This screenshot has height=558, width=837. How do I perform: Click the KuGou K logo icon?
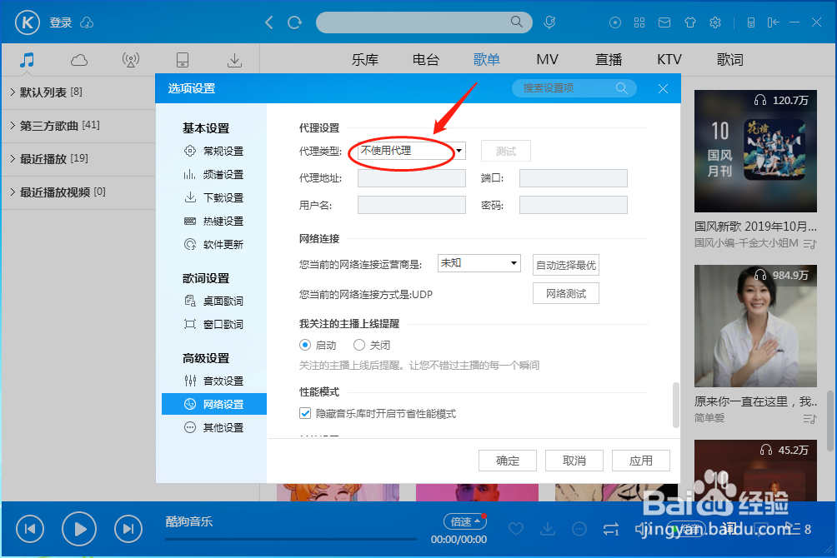[27, 22]
